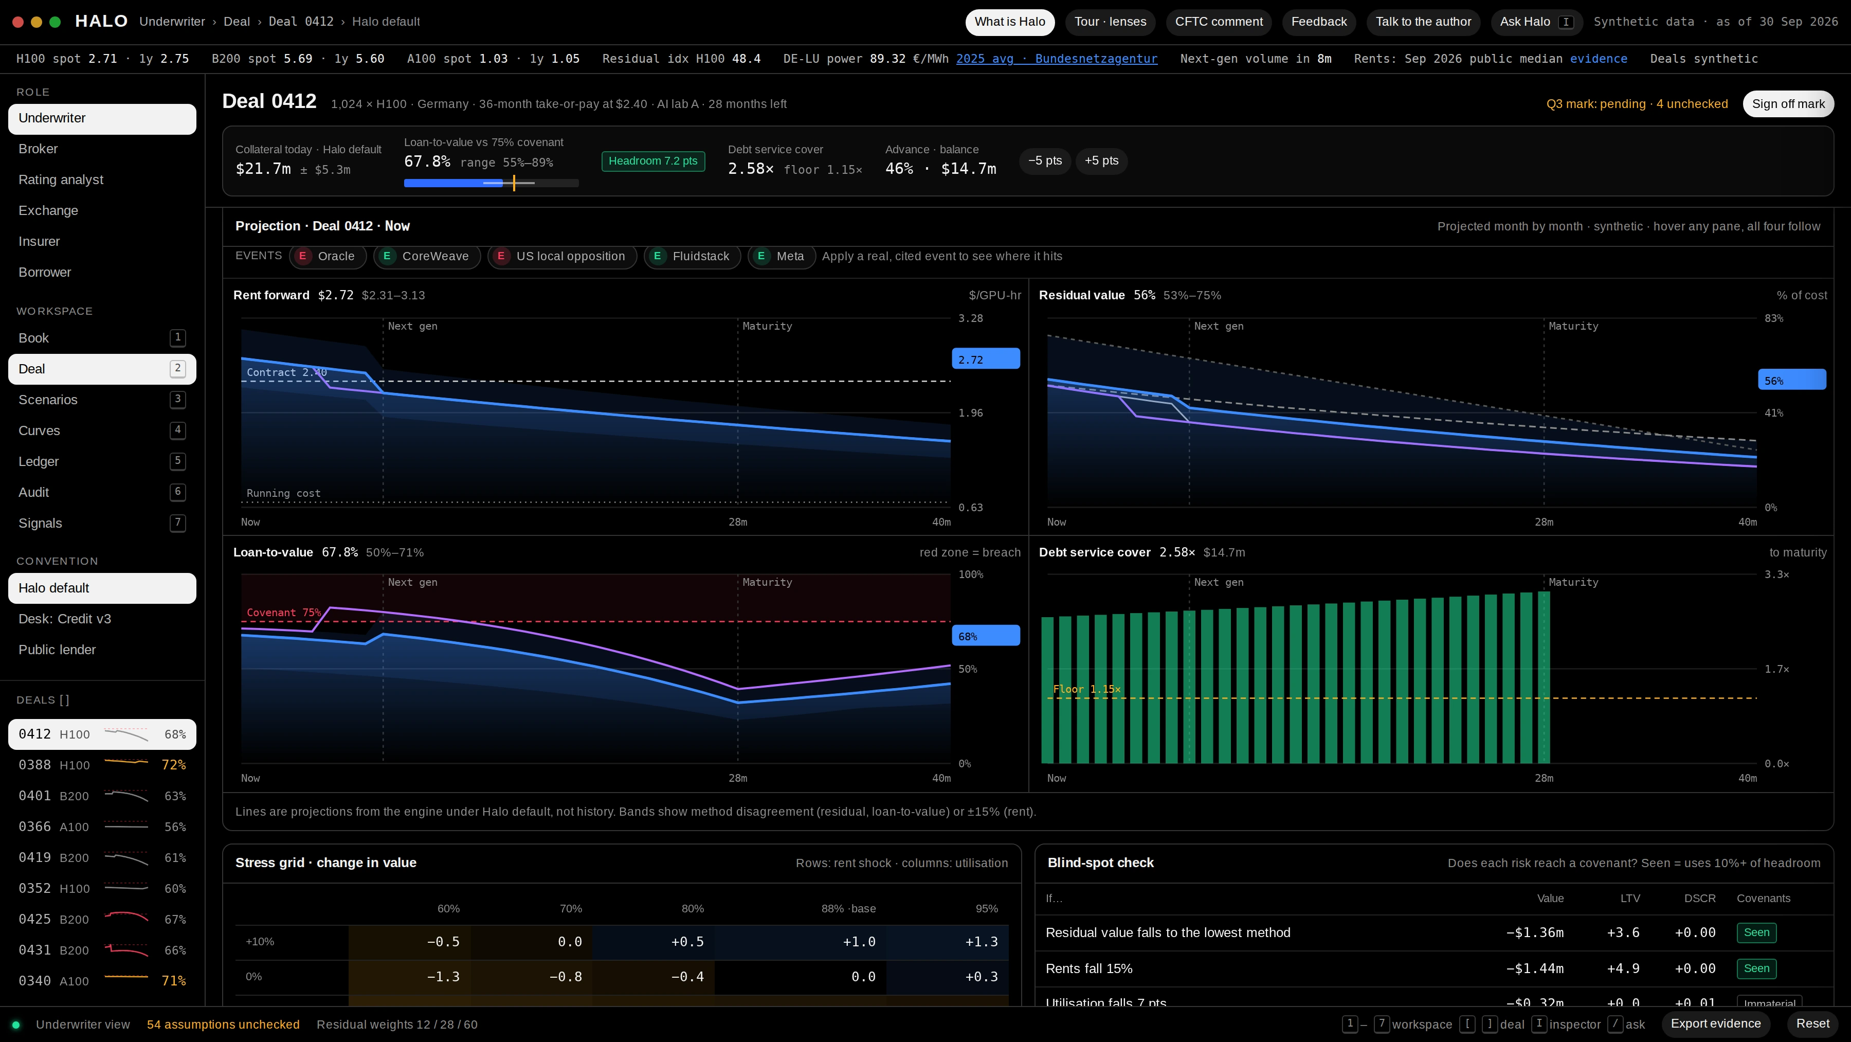1851x1042 pixels.
Task: Click the green status dot beside Underwriter view
Action: point(16,1025)
